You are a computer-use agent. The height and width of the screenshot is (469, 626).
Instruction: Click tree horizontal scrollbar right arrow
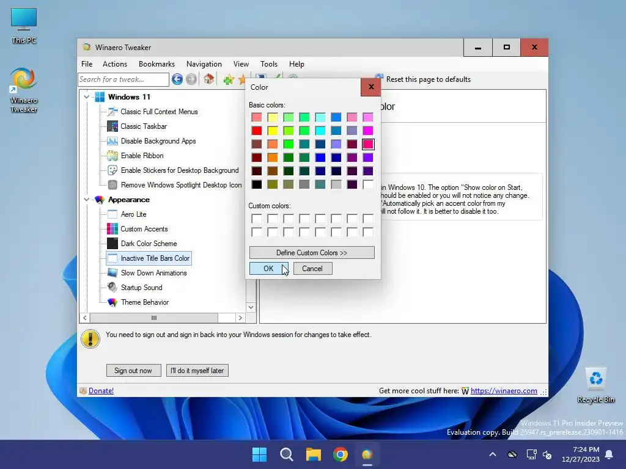coord(240,318)
